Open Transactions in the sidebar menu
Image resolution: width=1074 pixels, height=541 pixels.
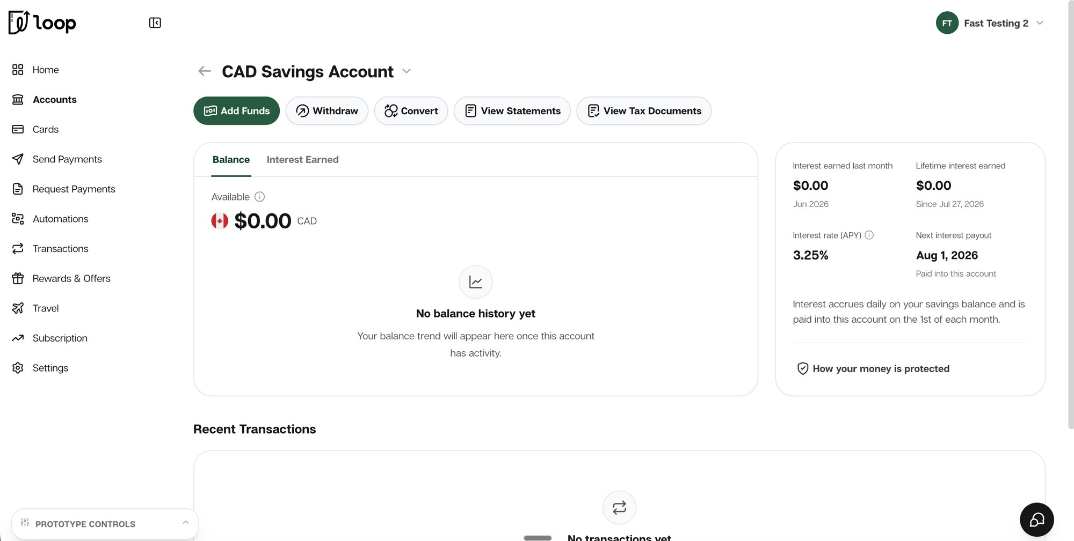tap(60, 249)
